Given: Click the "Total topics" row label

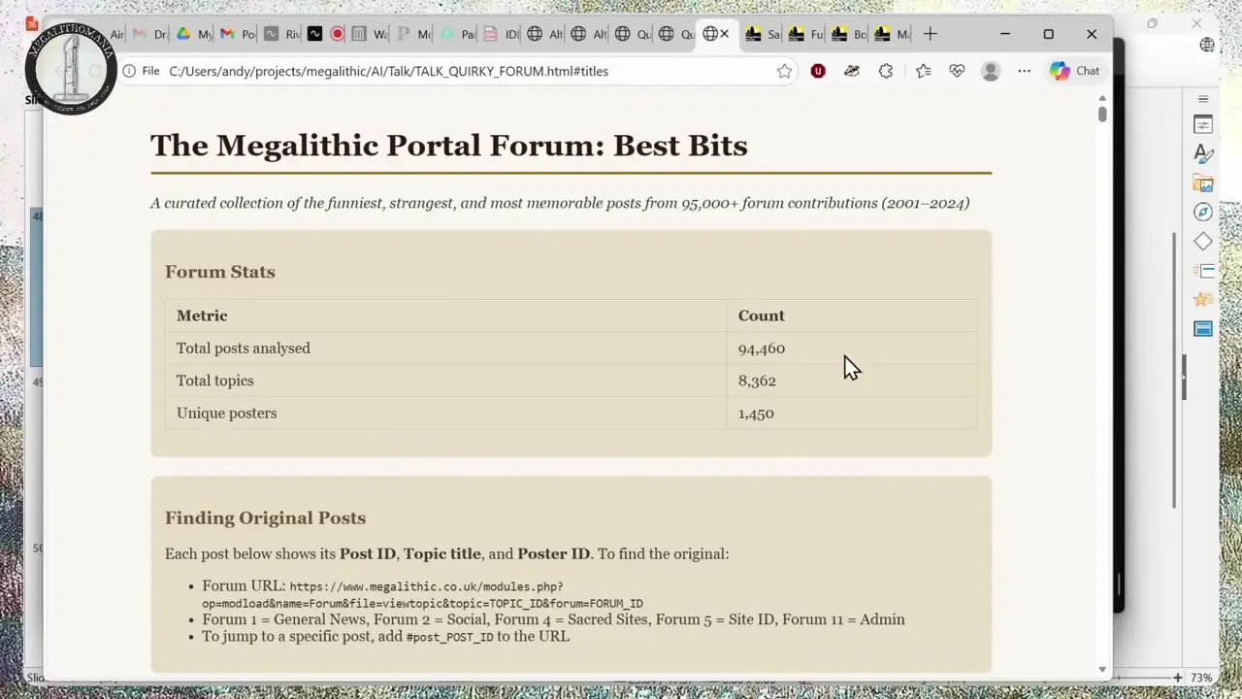Looking at the screenshot, I should pyautogui.click(x=215, y=381).
